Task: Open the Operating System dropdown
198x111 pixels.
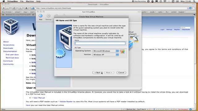Action: 105,51
